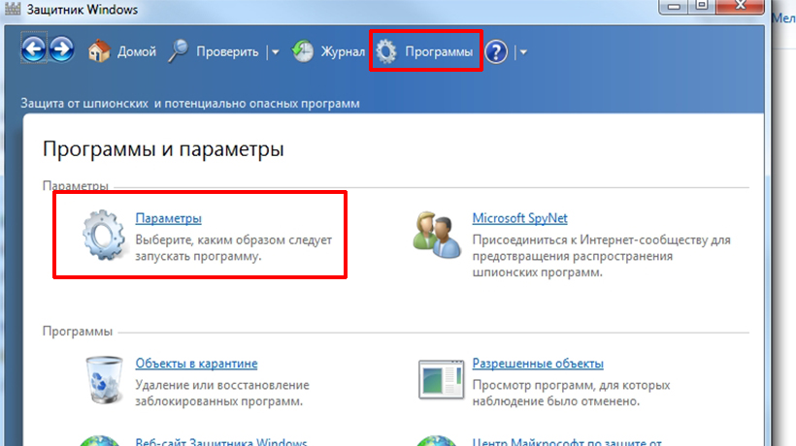Open the Параметры link
This screenshot has width=796, height=446.
[169, 218]
